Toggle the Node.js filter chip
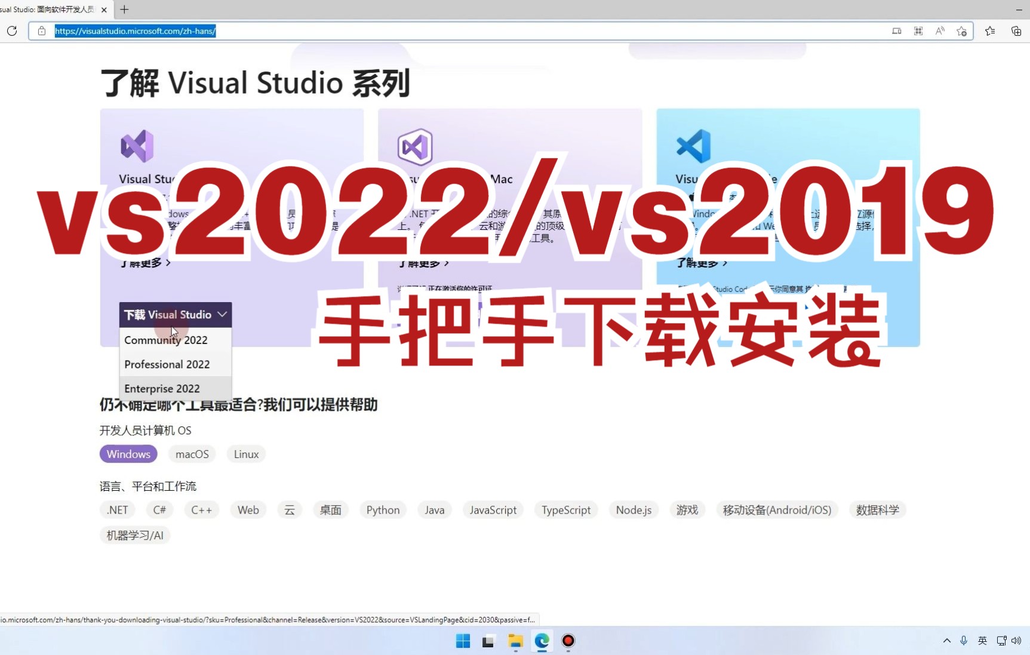The image size is (1030, 655). (x=634, y=510)
